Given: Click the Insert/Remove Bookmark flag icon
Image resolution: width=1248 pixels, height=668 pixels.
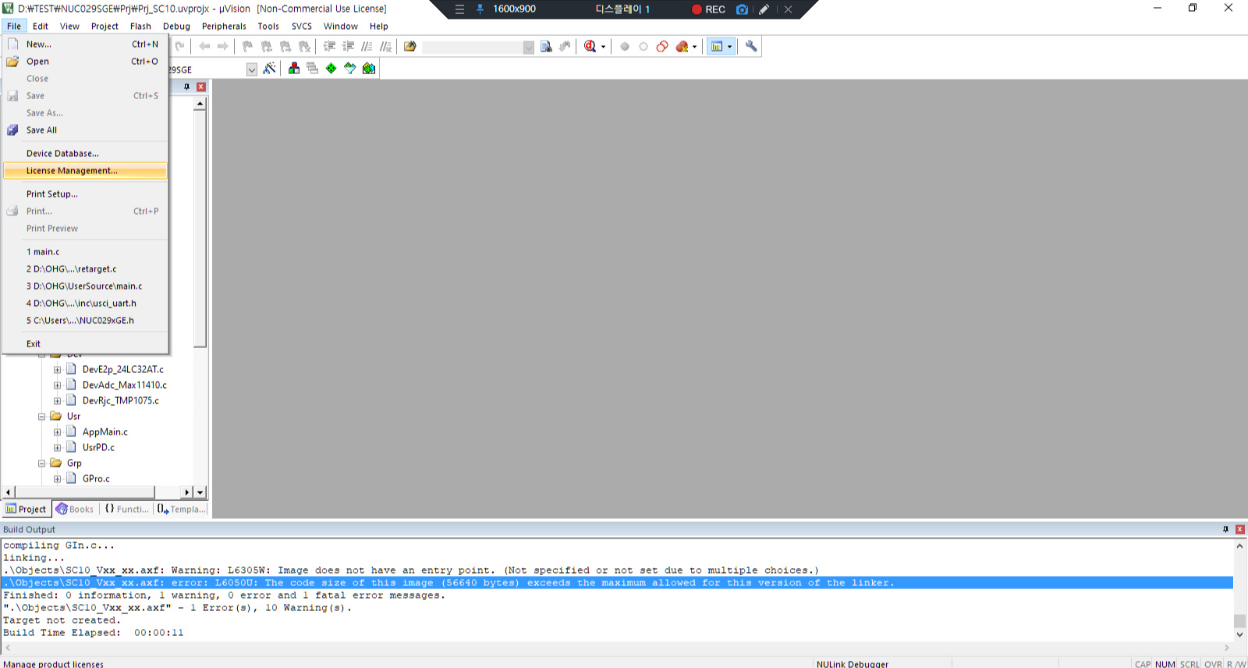Looking at the screenshot, I should pos(247,46).
